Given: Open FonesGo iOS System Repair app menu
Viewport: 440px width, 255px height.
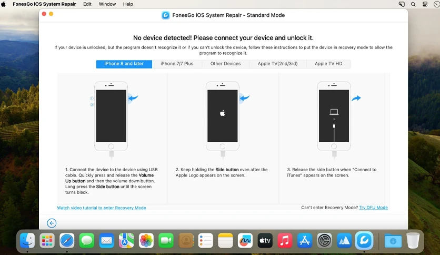Looking at the screenshot, I should 44,4.
